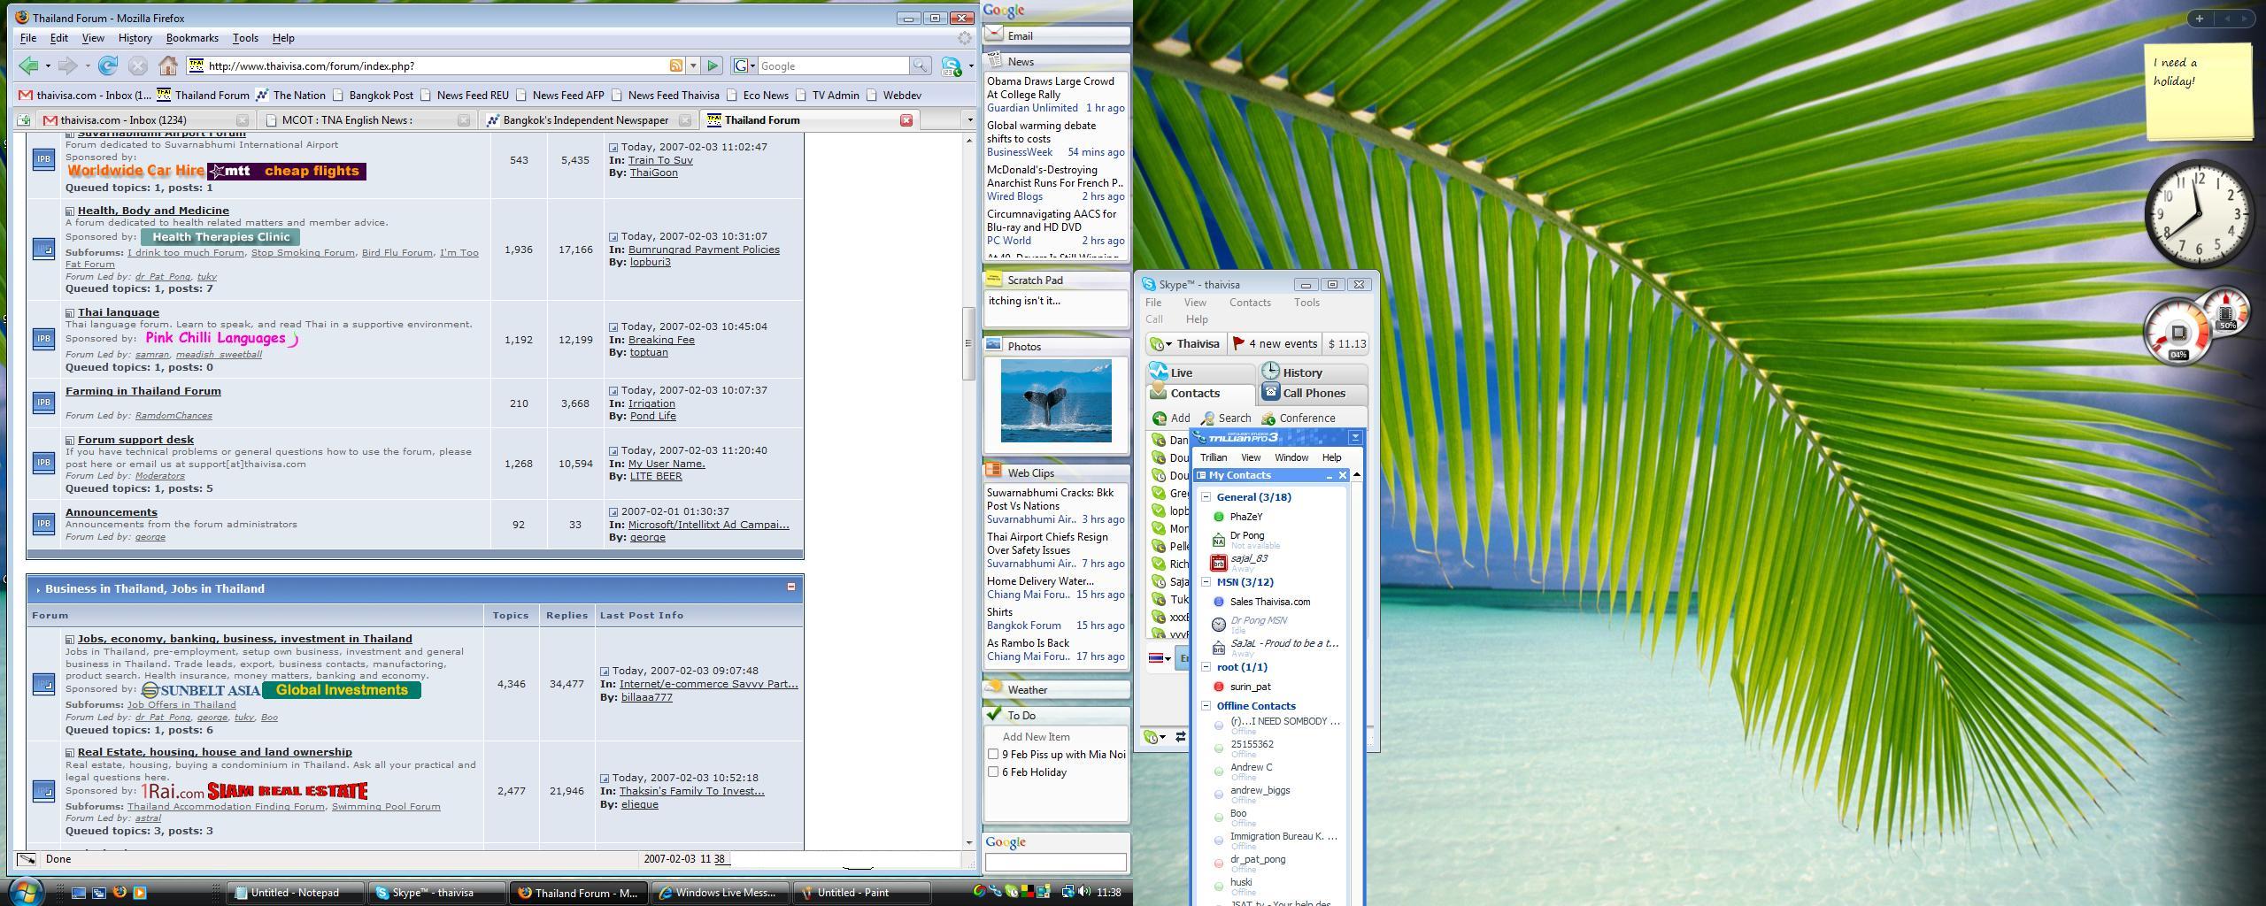Open the Trillian title bar dropdown arrow
2266x906 pixels.
1354,437
